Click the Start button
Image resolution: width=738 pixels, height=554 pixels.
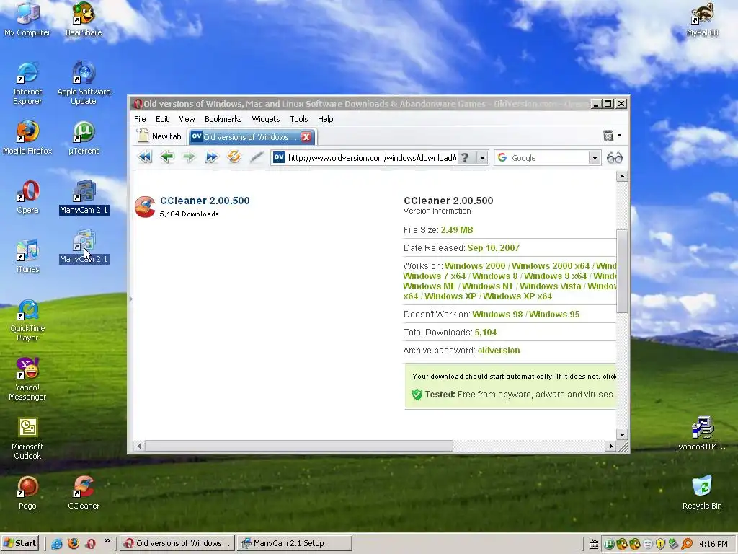coord(19,543)
